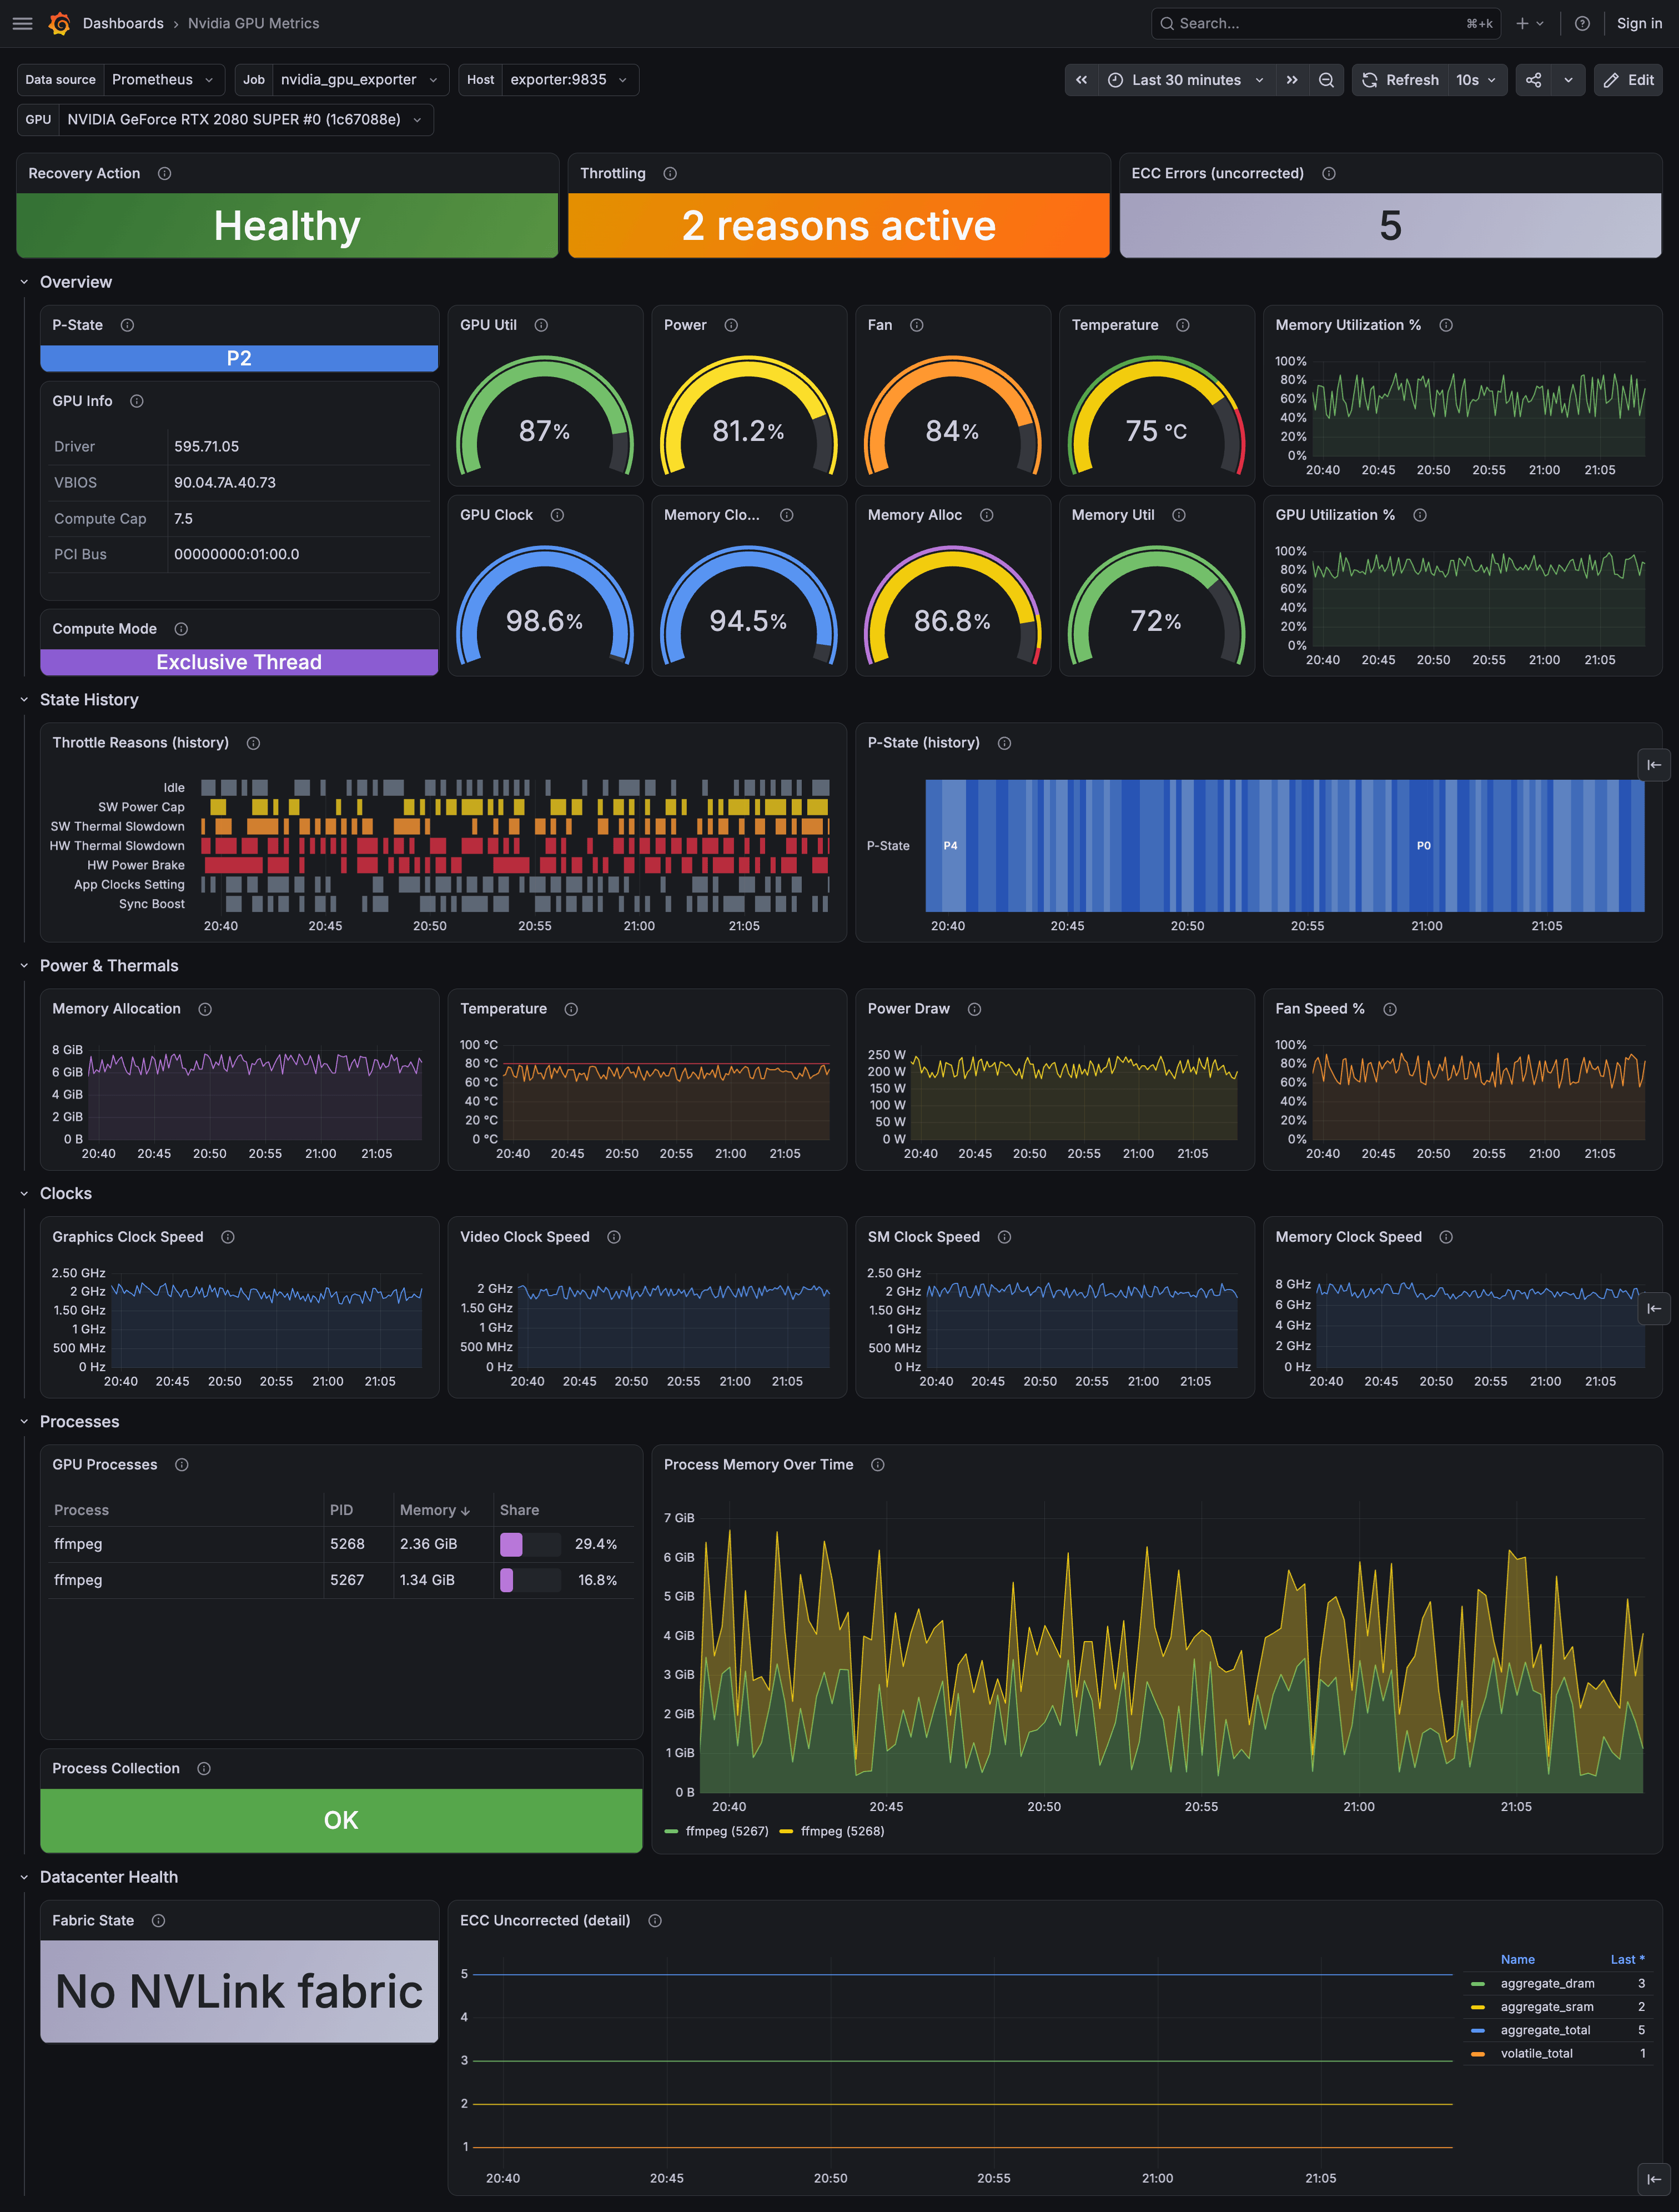Collapse the State History section

24,700
